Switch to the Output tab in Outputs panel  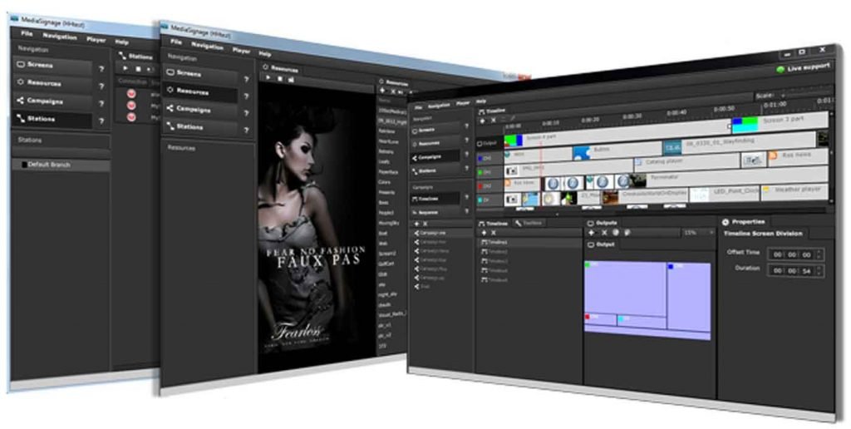tap(602, 244)
